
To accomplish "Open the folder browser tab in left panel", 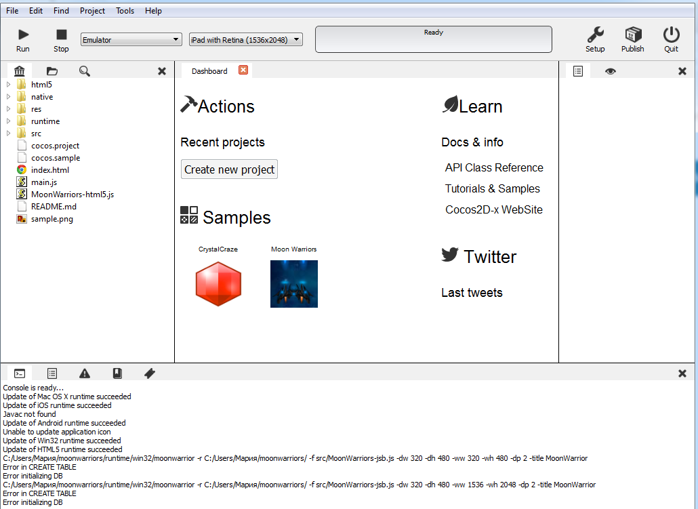I will pos(52,70).
